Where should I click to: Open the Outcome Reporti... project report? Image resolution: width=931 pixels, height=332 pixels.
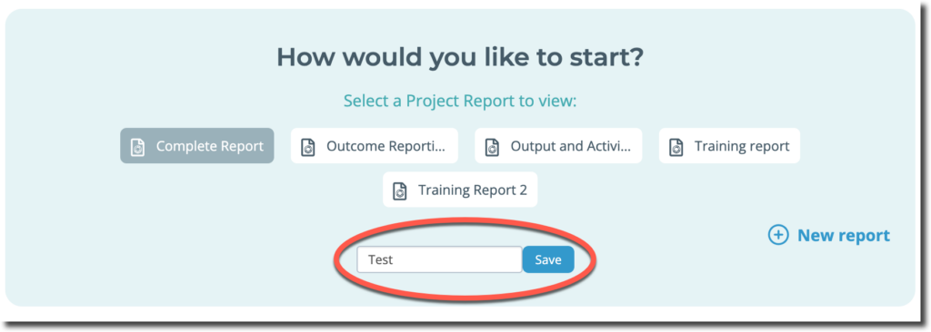tap(374, 146)
